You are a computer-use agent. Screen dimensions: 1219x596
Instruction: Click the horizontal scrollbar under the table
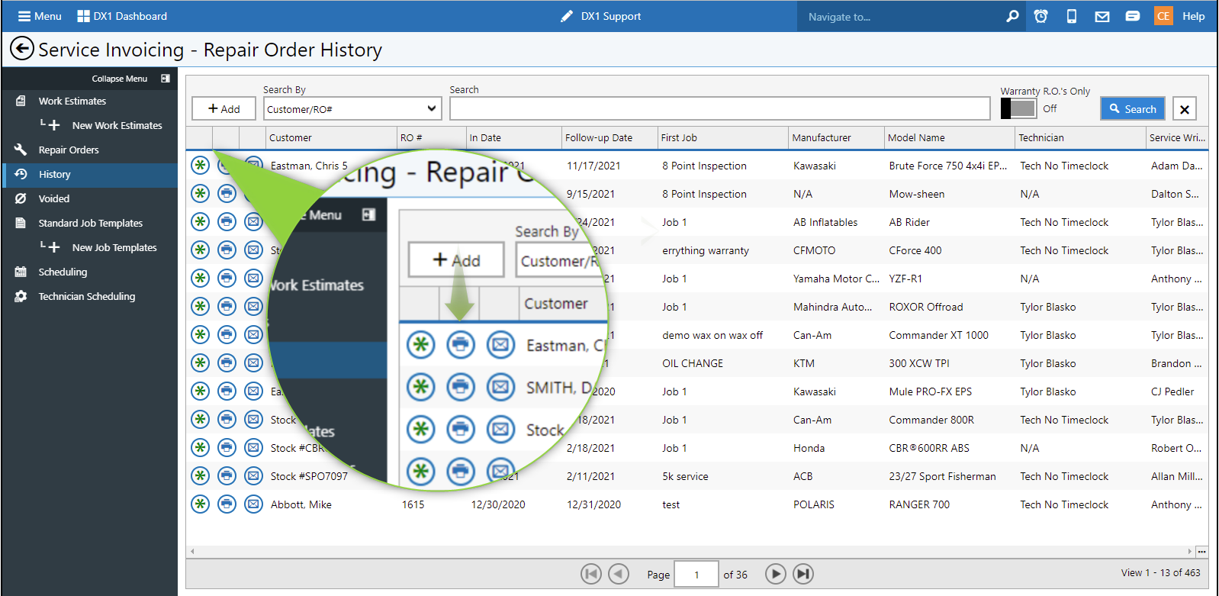tap(690, 551)
